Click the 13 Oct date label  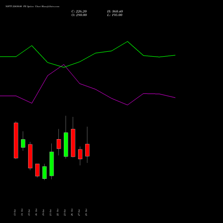(x=15, y=212)
